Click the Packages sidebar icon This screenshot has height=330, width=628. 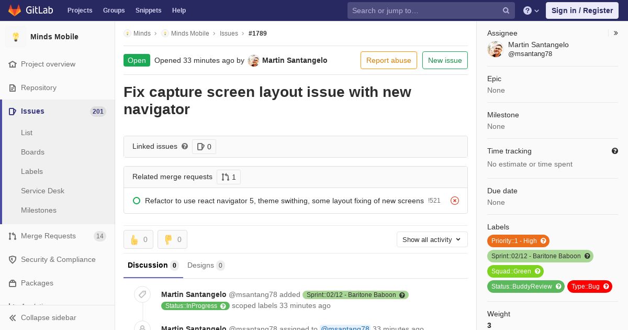[x=13, y=283]
